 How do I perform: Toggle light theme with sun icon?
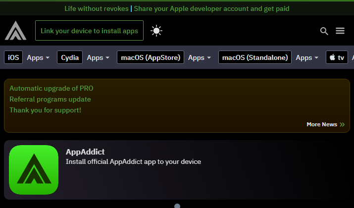tap(156, 31)
